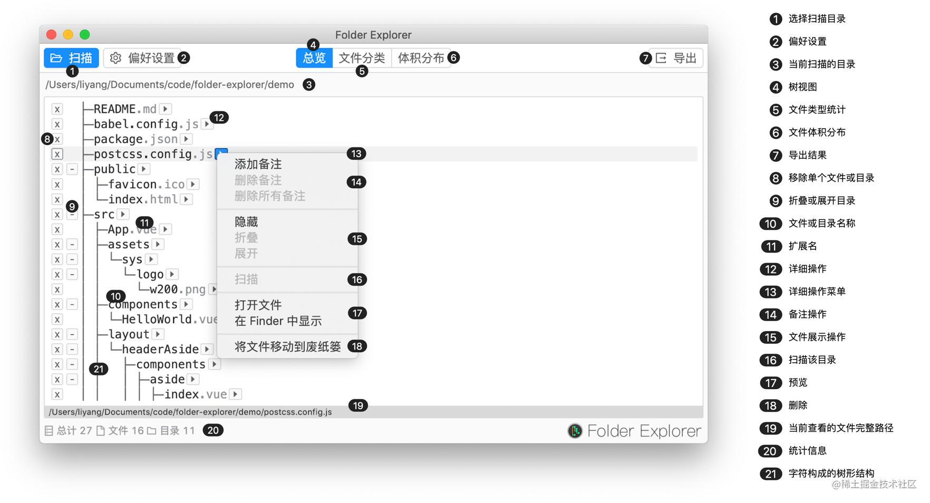Click the 总计 icon in the status bar
Screen dimensions: 930x503
point(49,431)
